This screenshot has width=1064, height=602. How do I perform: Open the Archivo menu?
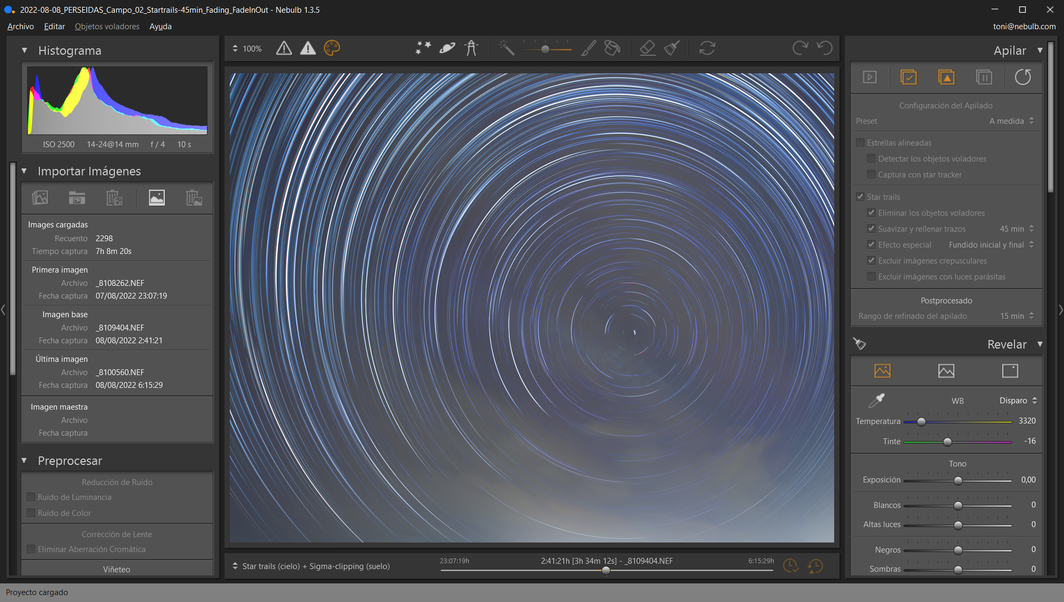(x=21, y=27)
